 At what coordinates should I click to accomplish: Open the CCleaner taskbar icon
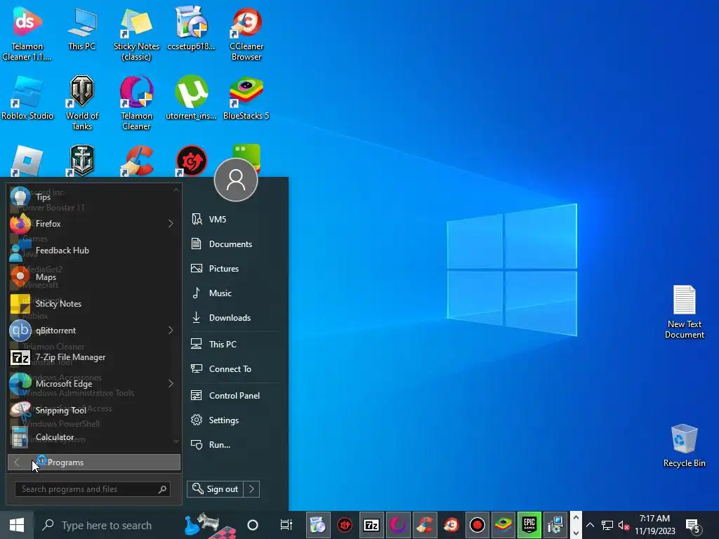pos(425,525)
